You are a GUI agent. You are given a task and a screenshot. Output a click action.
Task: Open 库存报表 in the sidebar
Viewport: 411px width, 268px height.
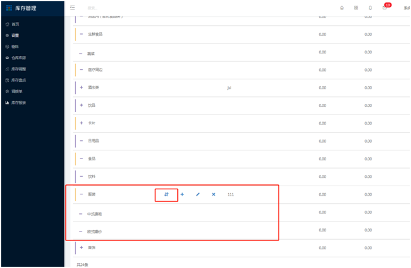point(19,103)
